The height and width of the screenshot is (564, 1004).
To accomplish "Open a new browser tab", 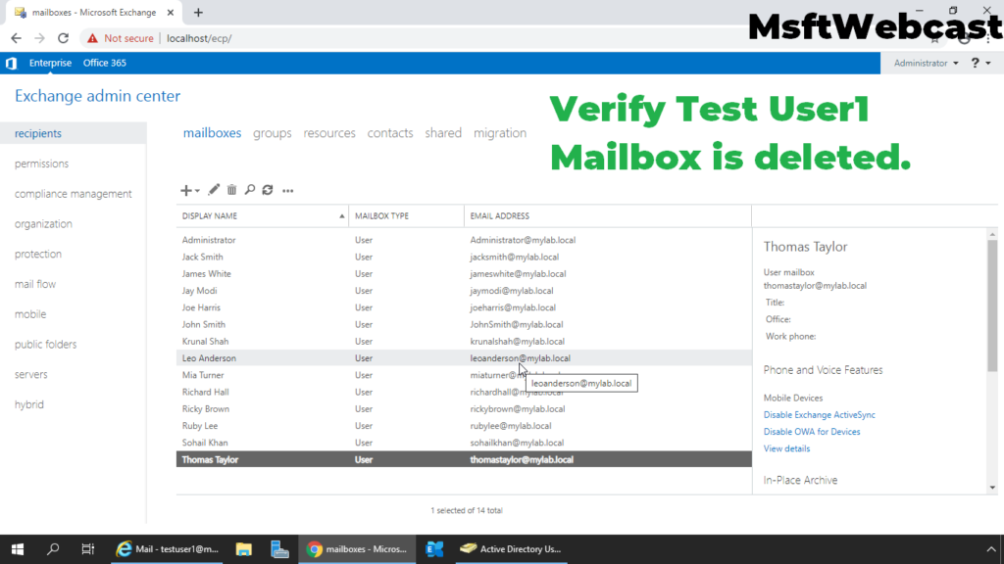I will (198, 12).
